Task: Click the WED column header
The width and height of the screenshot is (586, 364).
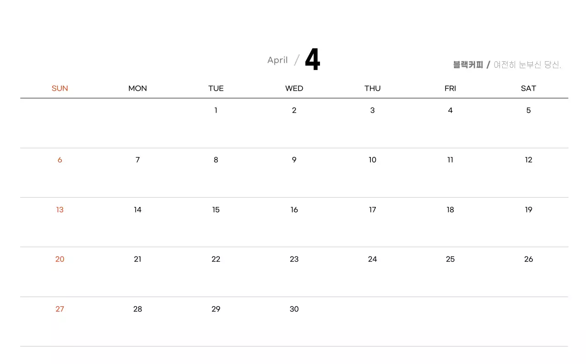Action: coord(294,88)
